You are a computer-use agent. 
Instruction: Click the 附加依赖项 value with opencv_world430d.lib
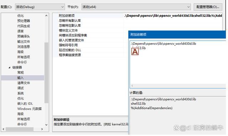coord(173,16)
